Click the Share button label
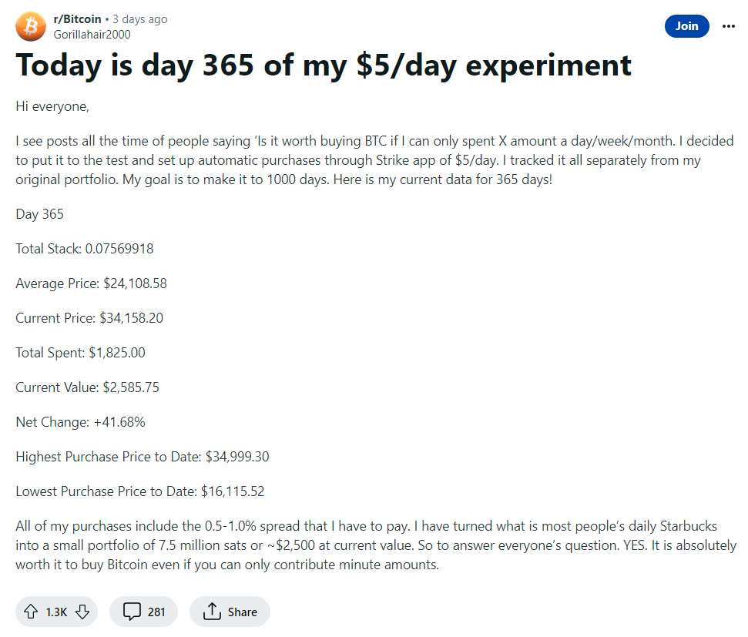 coord(243,612)
